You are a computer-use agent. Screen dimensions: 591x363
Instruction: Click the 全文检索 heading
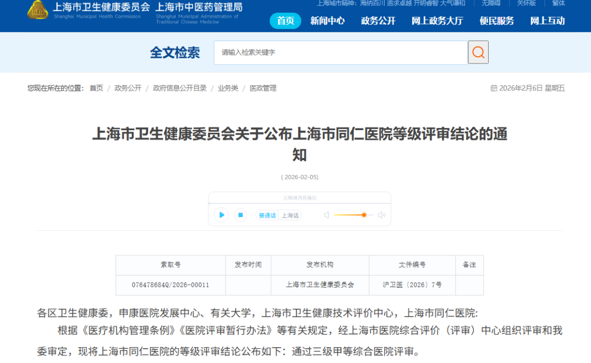pyautogui.click(x=175, y=52)
